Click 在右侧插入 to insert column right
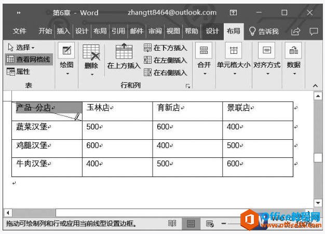 tap(165, 72)
